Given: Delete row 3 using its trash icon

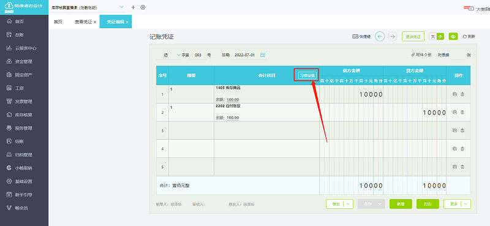Looking at the screenshot, I should 462,130.
